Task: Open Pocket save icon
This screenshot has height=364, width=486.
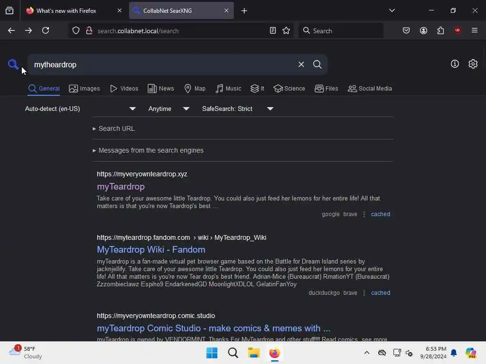Action: pyautogui.click(x=406, y=30)
